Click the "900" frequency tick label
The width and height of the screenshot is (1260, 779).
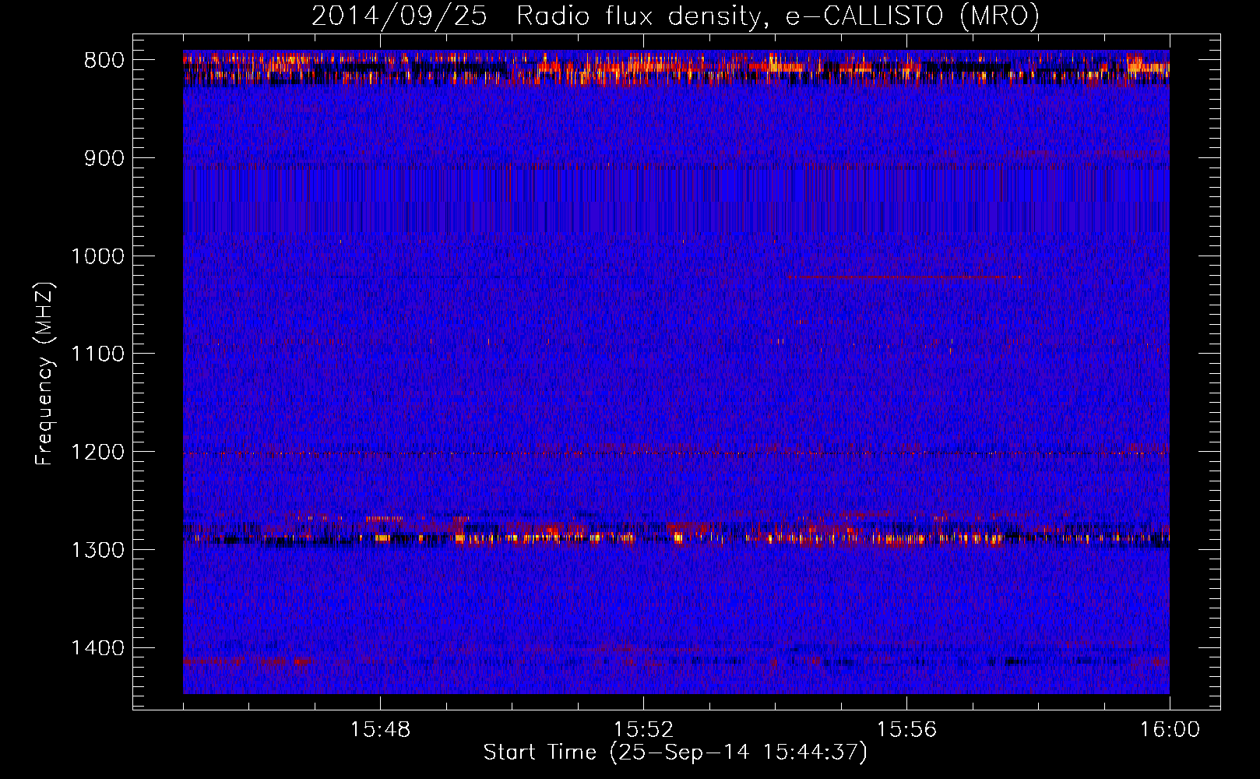104,158
